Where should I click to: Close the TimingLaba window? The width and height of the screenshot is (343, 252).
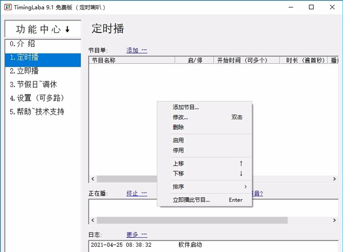[332, 7]
